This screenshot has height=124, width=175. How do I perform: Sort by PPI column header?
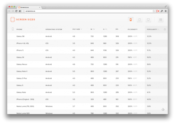(117, 29)
